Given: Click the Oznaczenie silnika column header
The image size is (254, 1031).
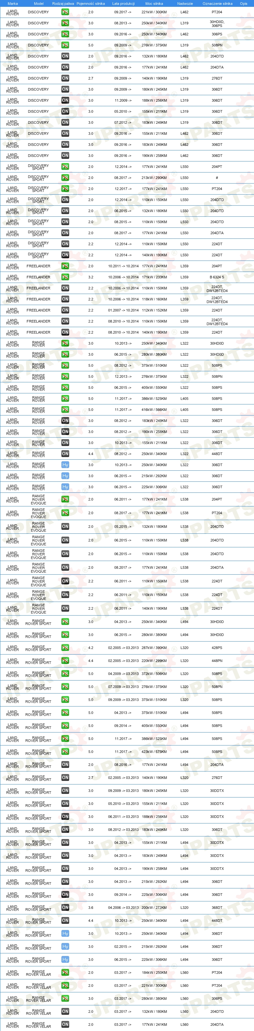Looking at the screenshot, I should click(217, 4).
